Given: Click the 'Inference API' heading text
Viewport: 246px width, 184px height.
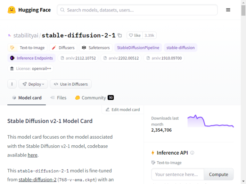Looking at the screenshot, I should click(x=172, y=153).
